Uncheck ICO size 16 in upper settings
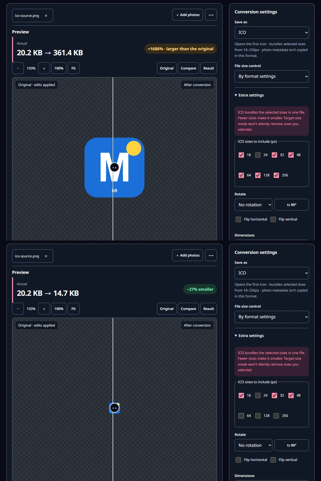The width and height of the screenshot is (321, 481). pyautogui.click(x=241, y=155)
